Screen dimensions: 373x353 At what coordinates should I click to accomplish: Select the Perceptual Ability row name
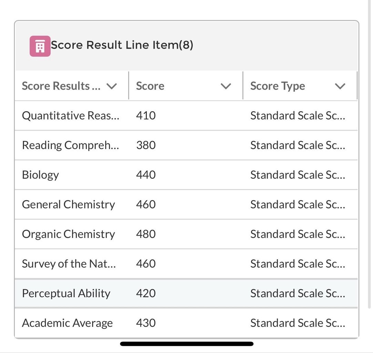[66, 293]
